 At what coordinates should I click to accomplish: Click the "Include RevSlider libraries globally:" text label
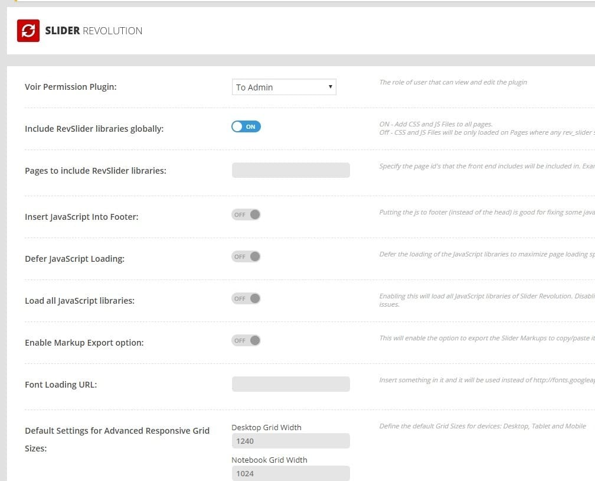[94, 128]
